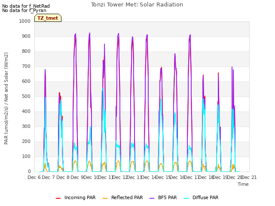Screen dimensions: 275x206
Task: Click the 300 y-axis tick label
Action: click(26, 127)
